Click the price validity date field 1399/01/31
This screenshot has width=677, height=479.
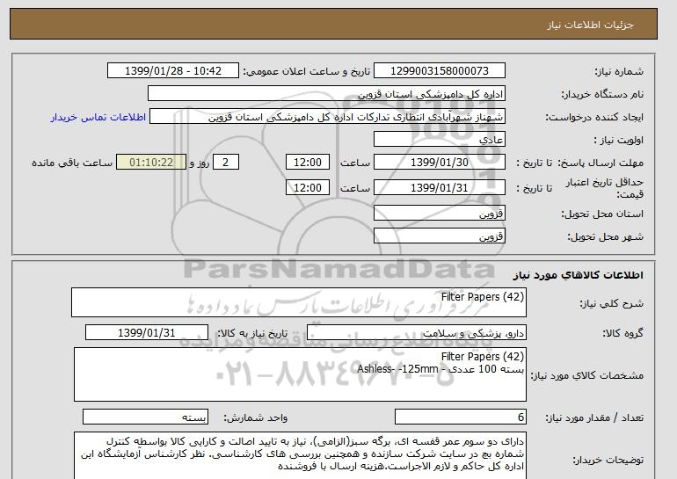(439, 188)
